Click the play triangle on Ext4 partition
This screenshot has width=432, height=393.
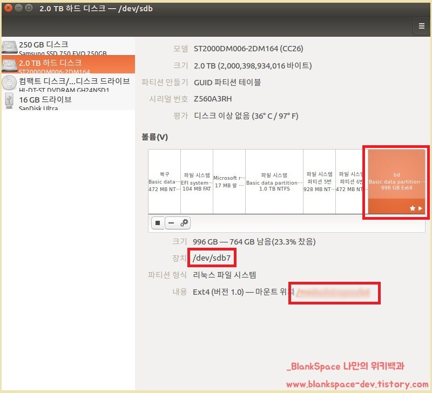[x=420, y=208]
